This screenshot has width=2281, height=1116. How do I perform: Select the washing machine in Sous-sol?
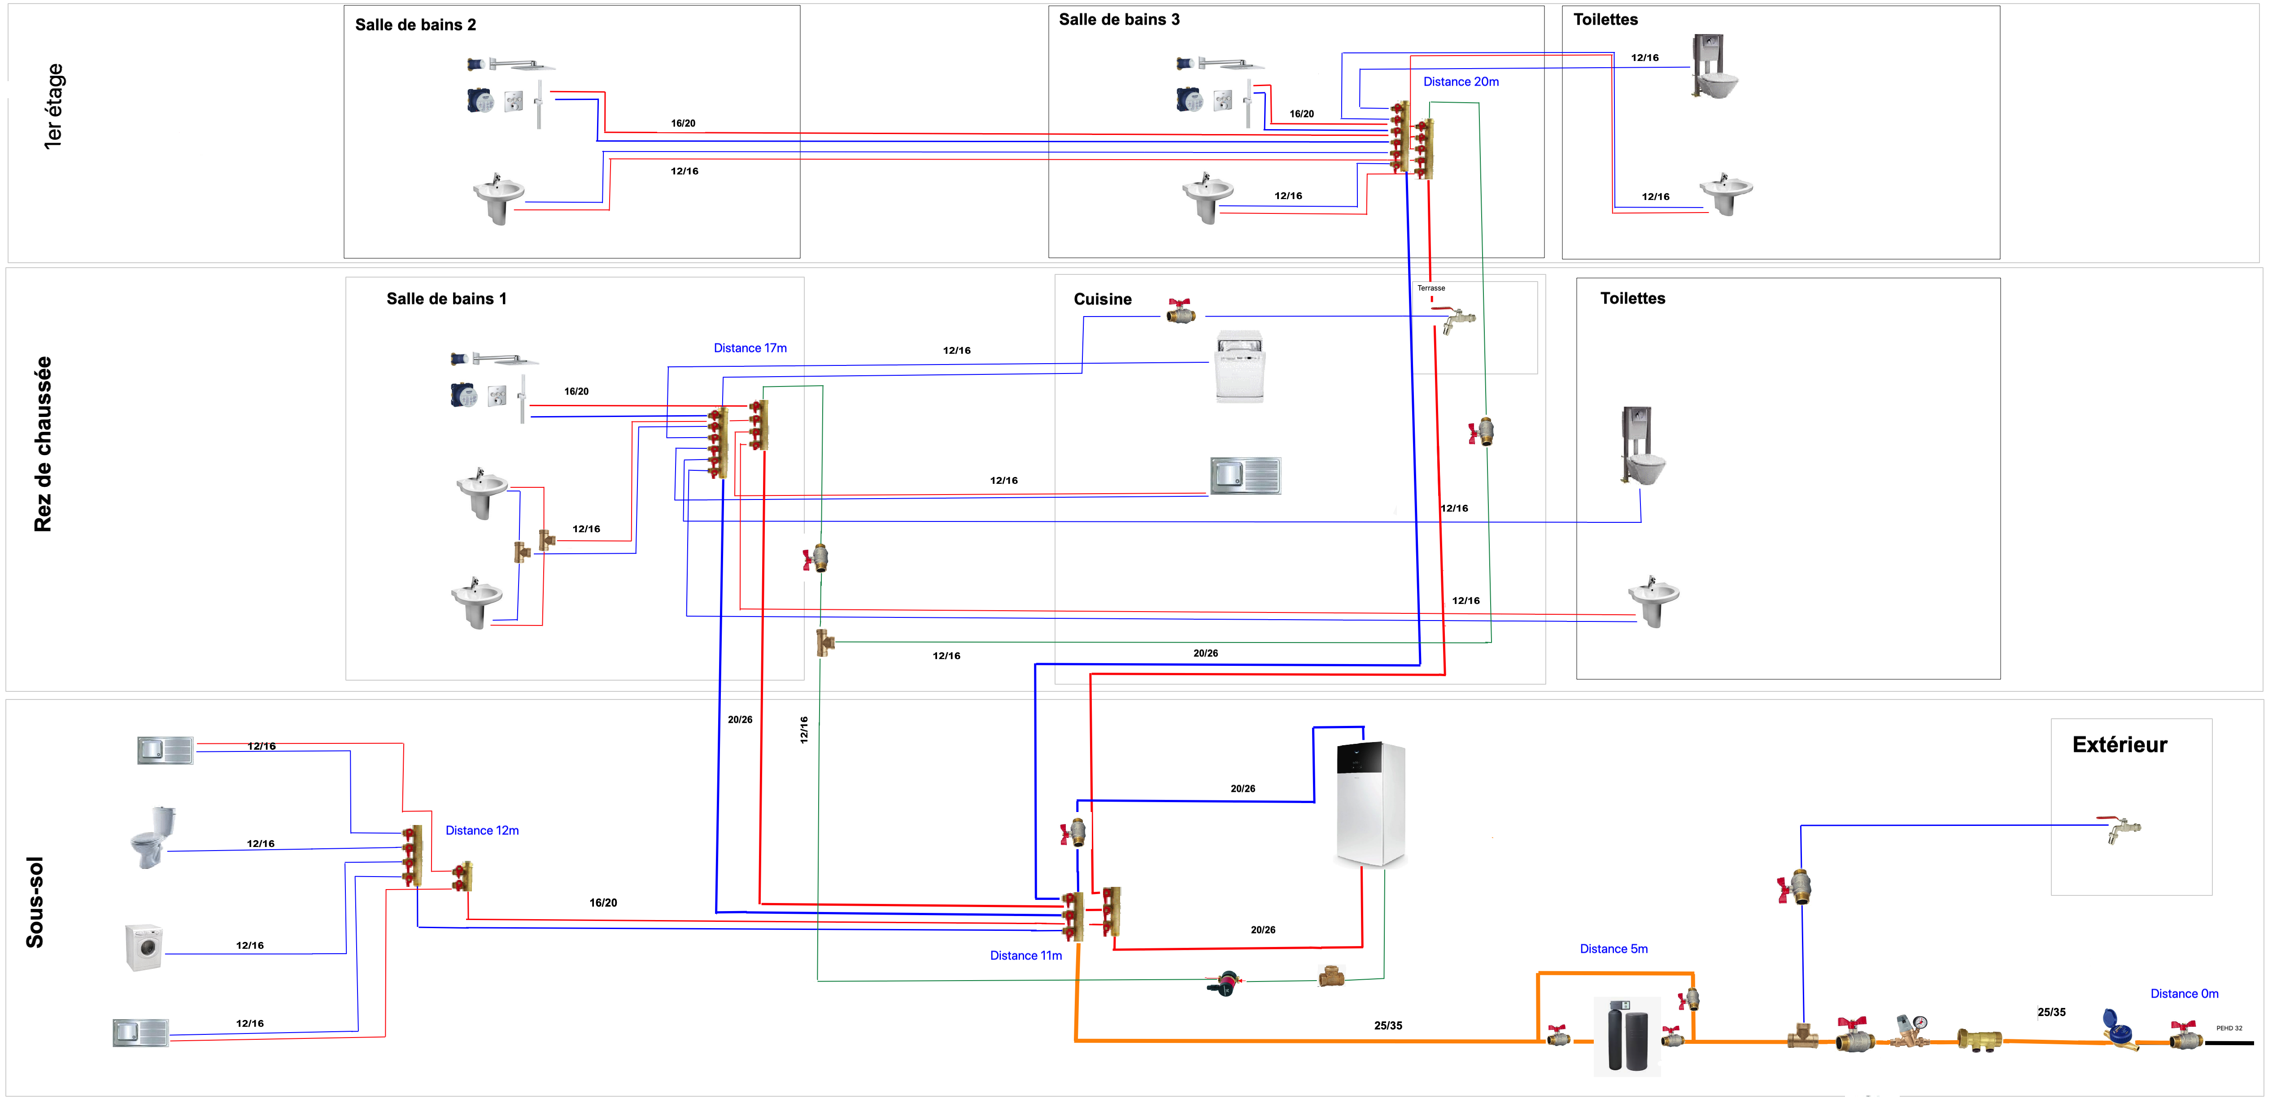tap(144, 947)
